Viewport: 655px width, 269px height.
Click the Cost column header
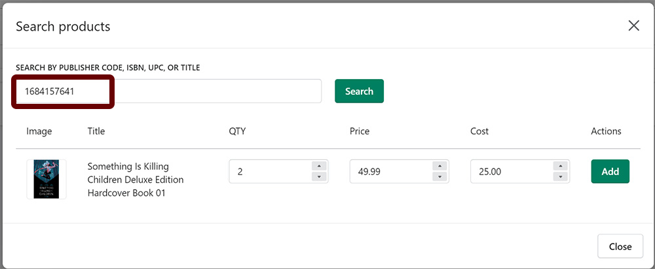click(x=479, y=131)
